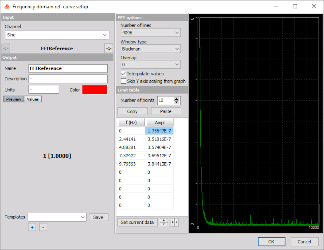This screenshot has width=324, height=250.
Task: Select frequency cell 9.76563
Action: pos(131,164)
